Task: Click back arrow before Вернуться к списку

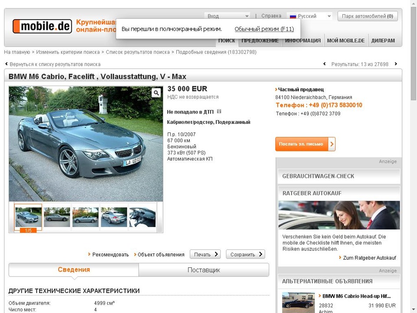Action: click(x=7, y=64)
